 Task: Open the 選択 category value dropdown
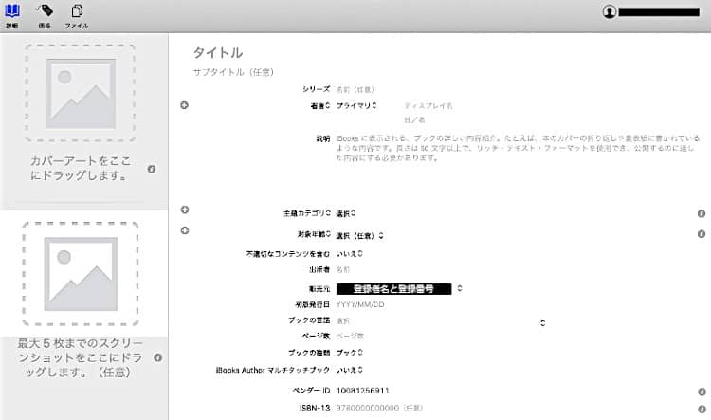(x=346, y=213)
